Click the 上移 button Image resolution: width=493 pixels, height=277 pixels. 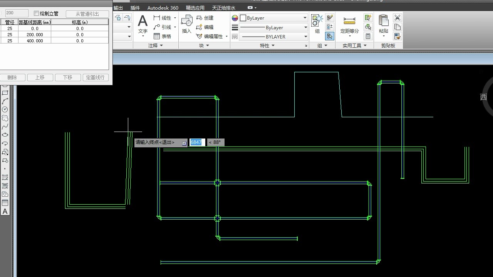click(x=40, y=77)
